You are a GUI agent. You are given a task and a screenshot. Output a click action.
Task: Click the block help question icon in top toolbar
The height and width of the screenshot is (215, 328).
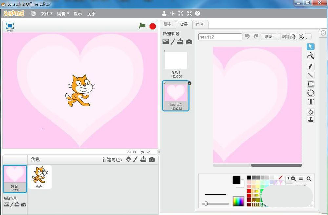click(x=198, y=13)
